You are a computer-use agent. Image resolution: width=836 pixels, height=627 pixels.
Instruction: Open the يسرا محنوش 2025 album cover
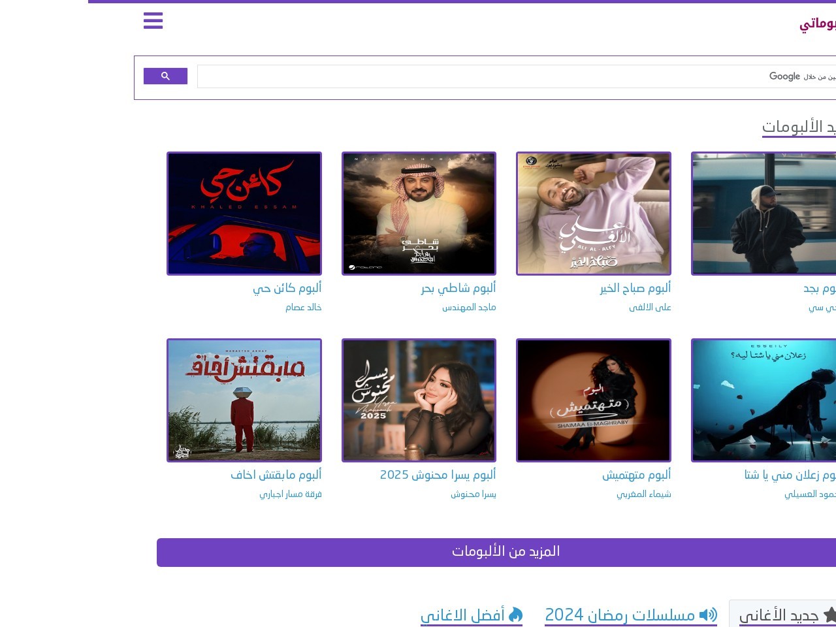click(x=419, y=400)
